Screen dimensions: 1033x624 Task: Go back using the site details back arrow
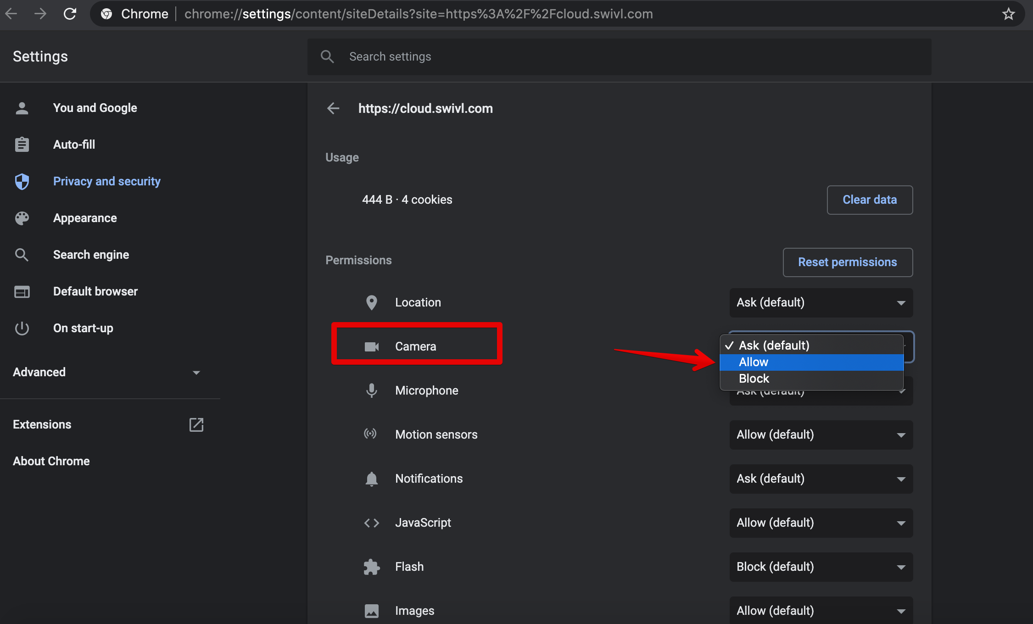point(333,108)
